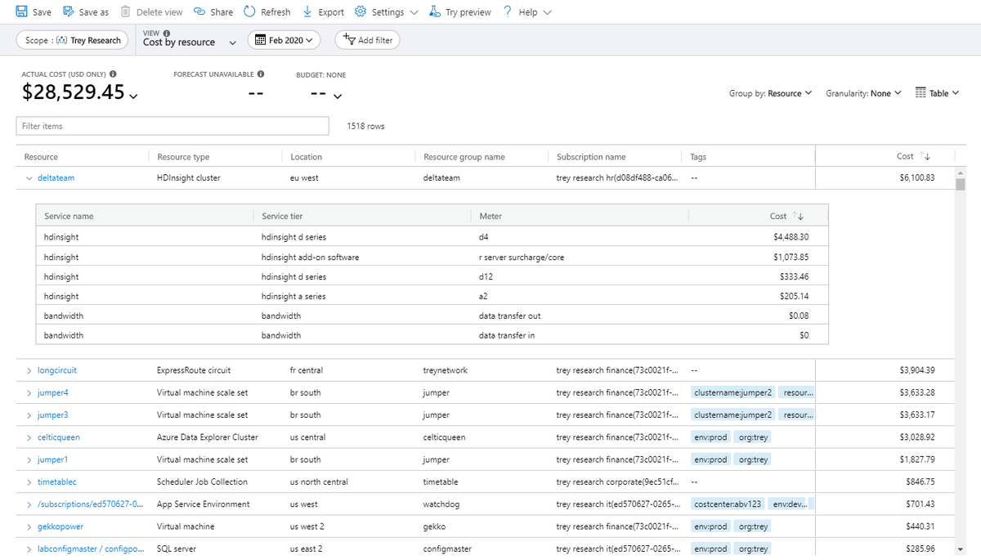Image resolution: width=981 pixels, height=560 pixels.
Task: Open the Feb 2020 date picker
Action: pos(284,40)
